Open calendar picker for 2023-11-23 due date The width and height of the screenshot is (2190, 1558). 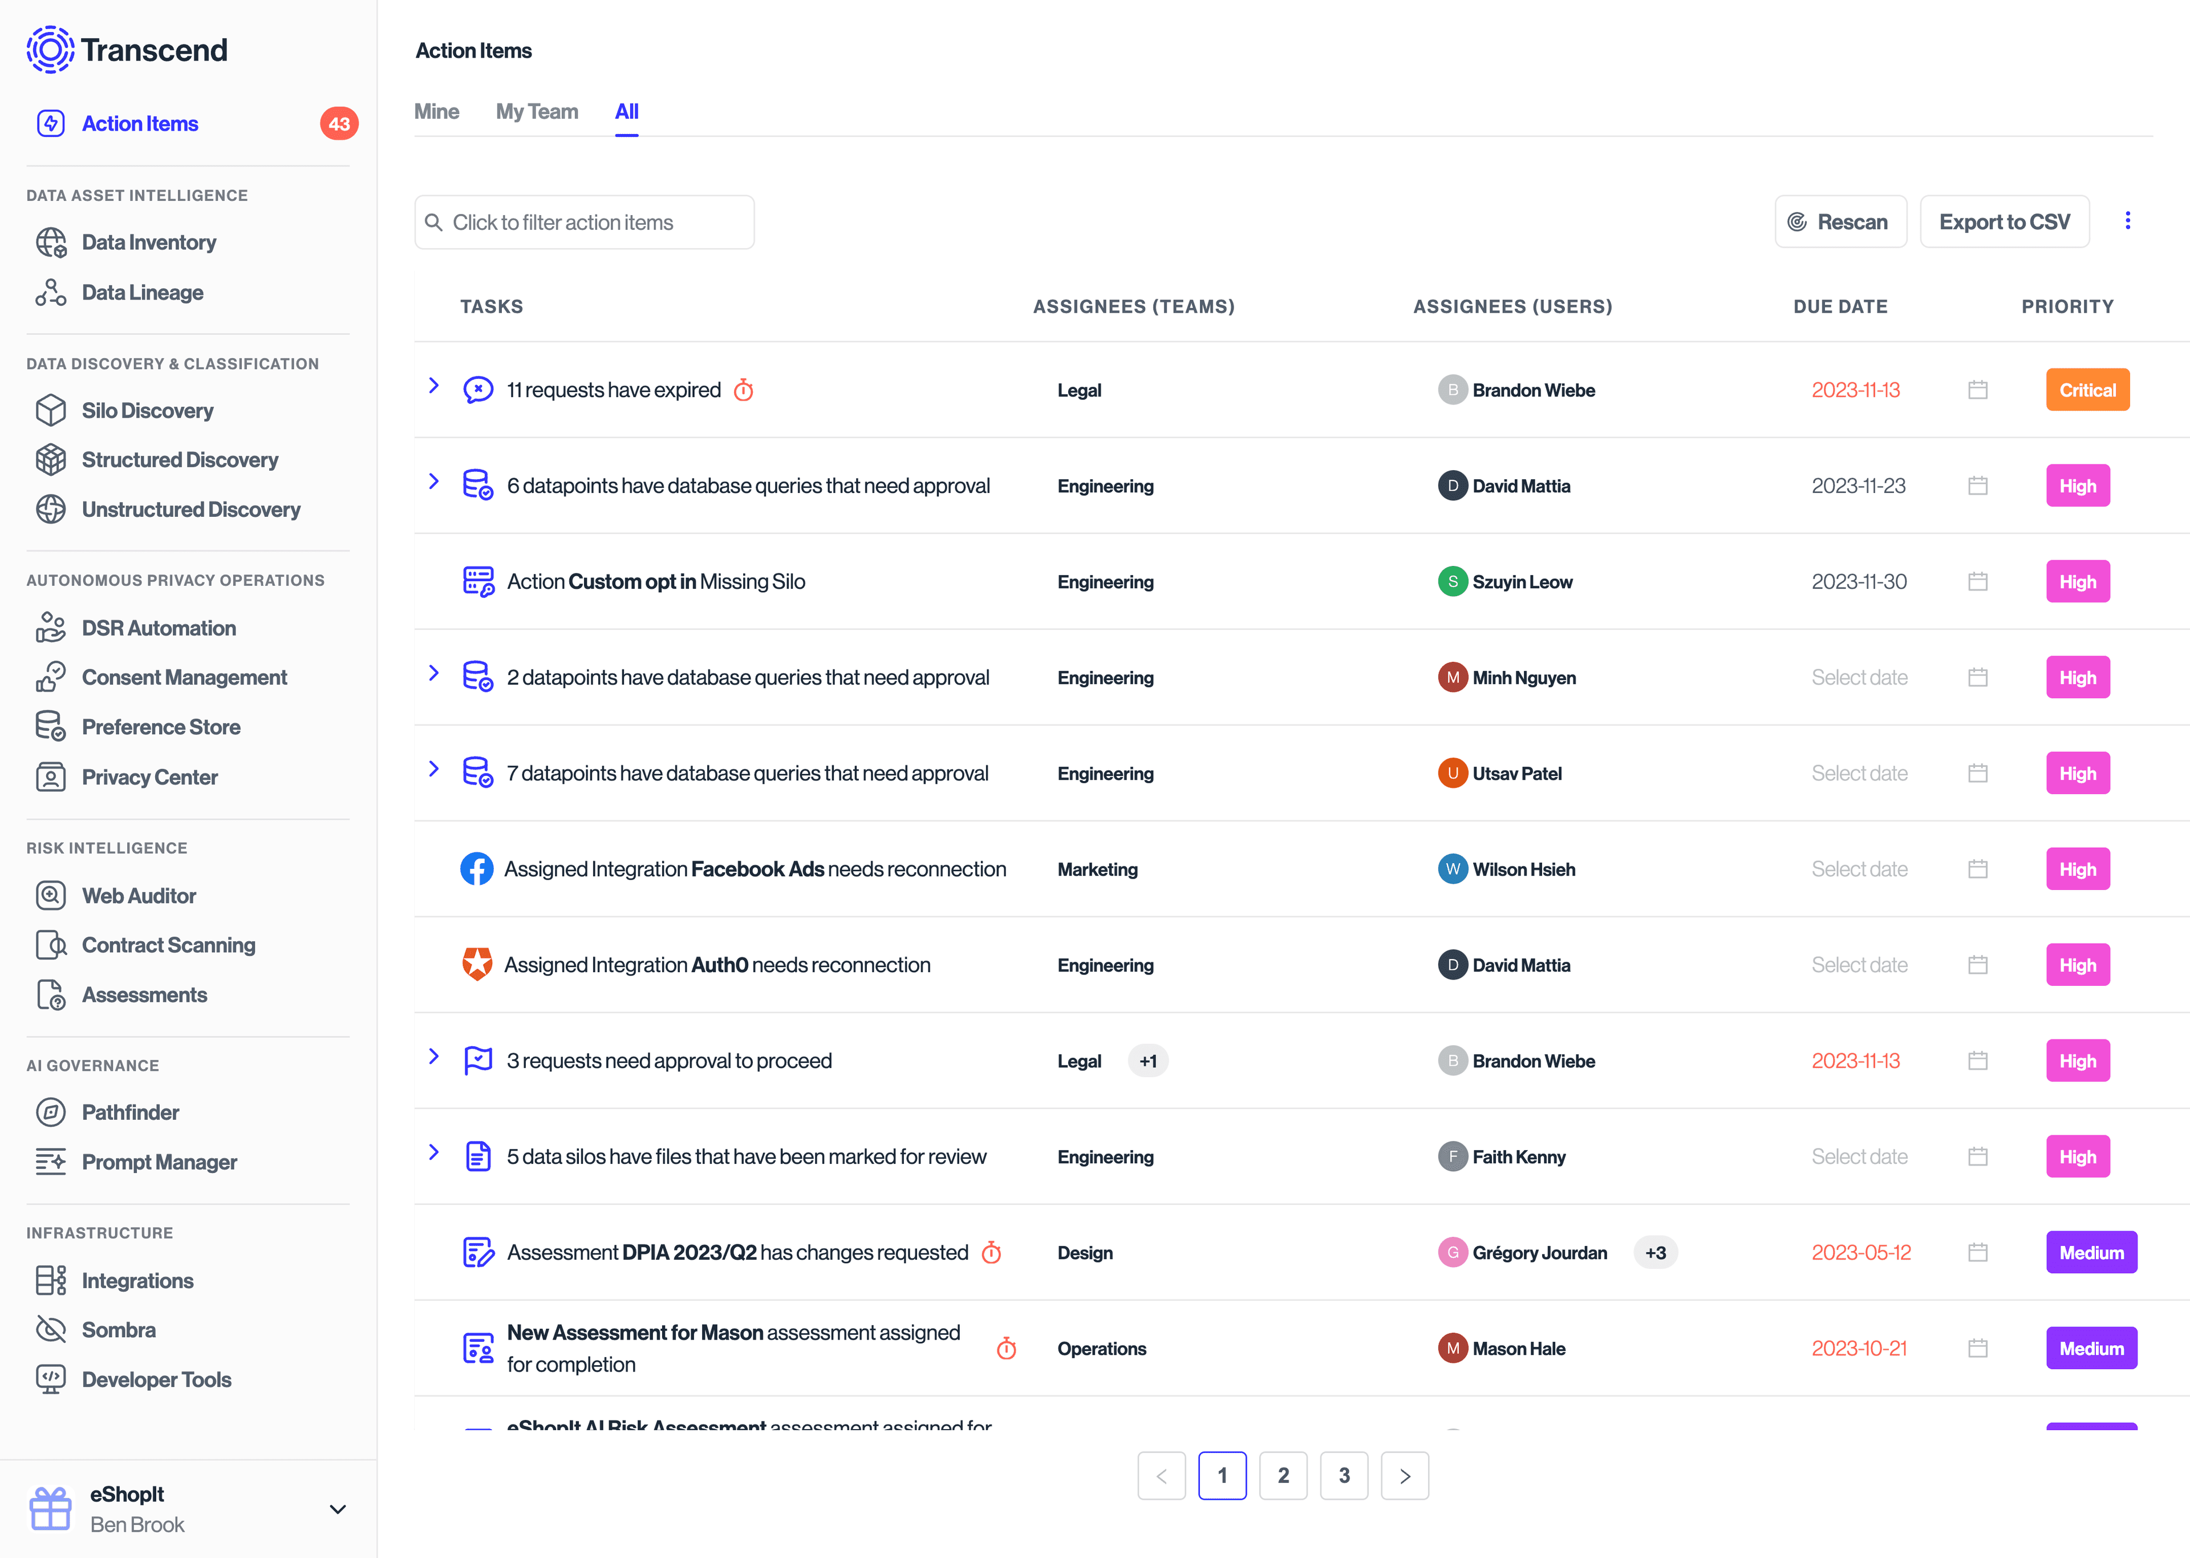pyautogui.click(x=1977, y=485)
